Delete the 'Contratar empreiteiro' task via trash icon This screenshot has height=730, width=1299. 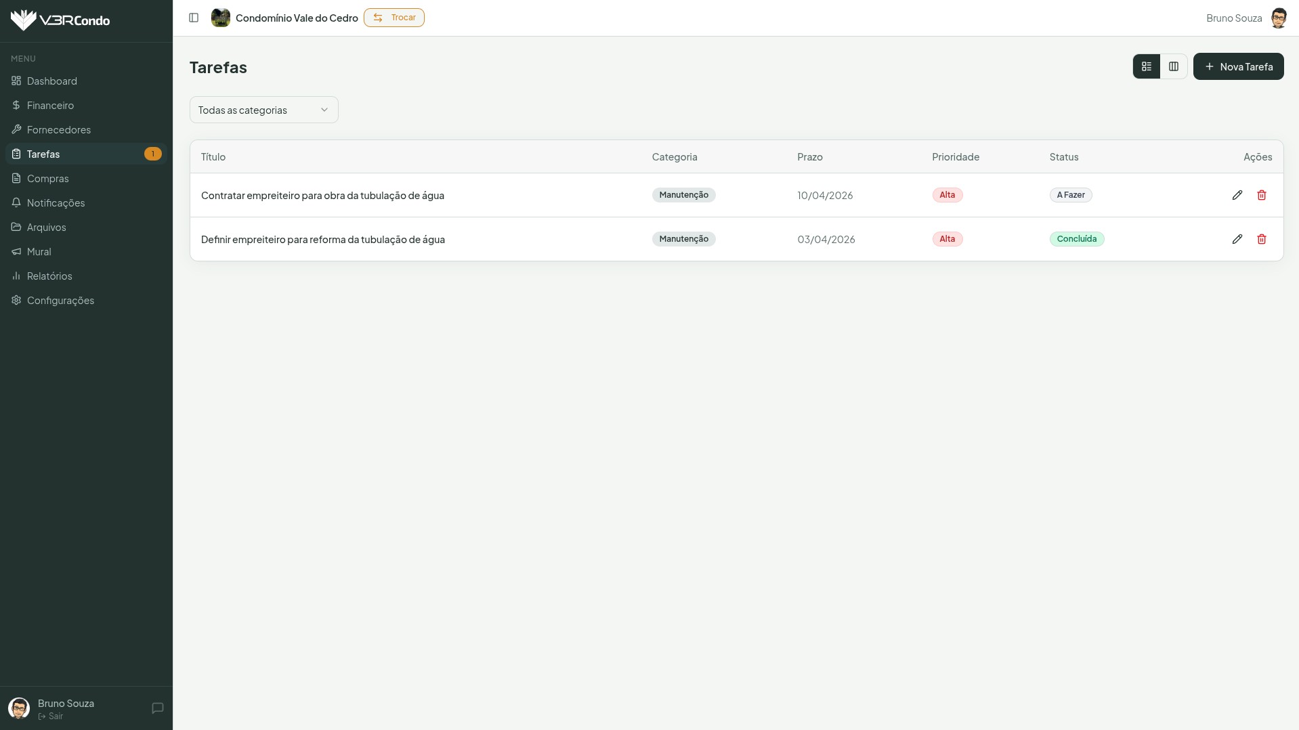tap(1261, 195)
